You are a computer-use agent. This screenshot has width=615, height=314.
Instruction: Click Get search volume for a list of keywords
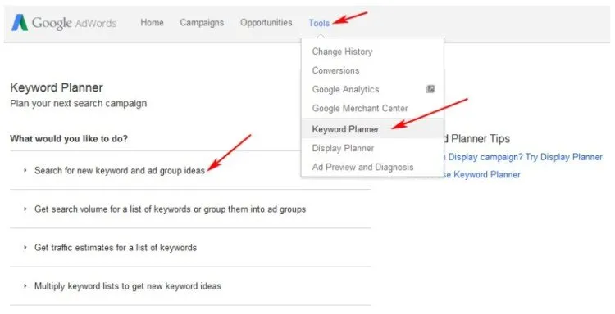(x=170, y=209)
